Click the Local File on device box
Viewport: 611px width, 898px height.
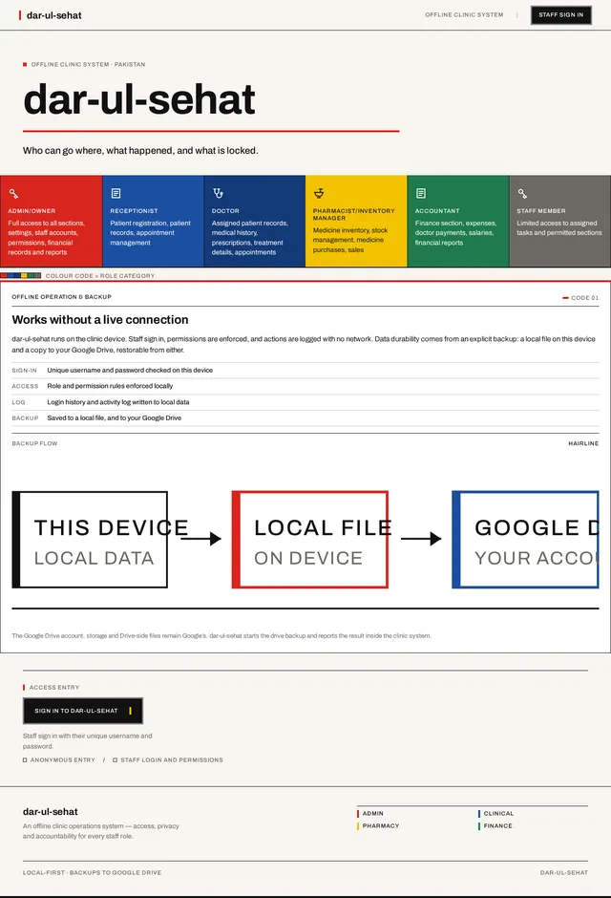(x=310, y=540)
